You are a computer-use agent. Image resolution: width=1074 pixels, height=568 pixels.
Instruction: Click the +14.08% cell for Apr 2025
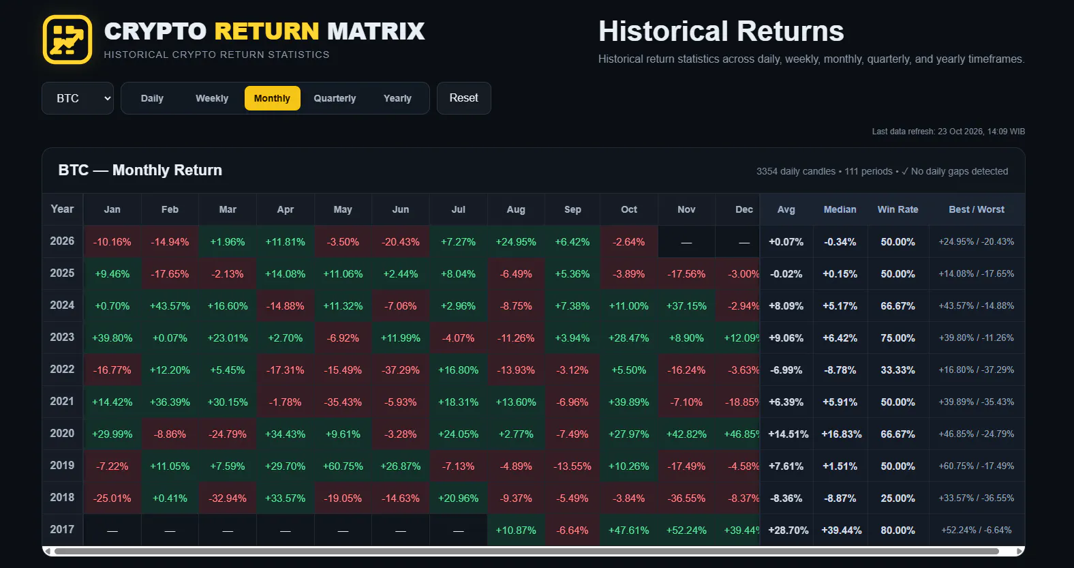pos(286,274)
